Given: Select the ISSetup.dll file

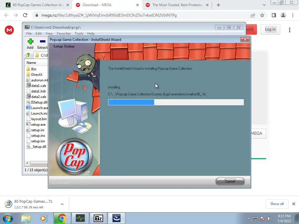Looking at the screenshot, I should click(x=37, y=102).
